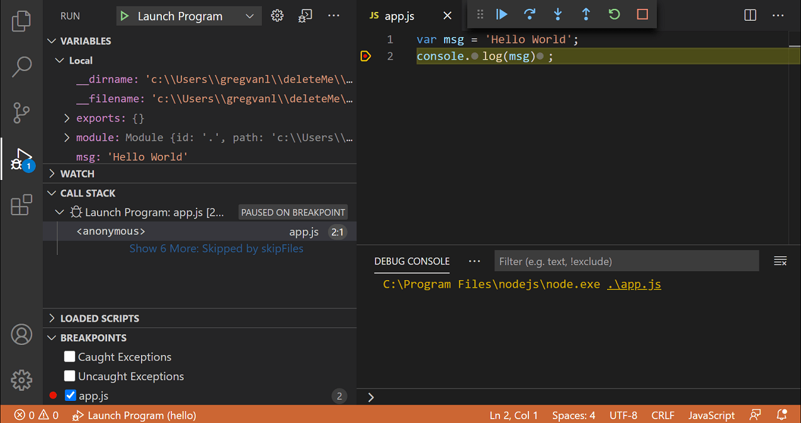
Task: Switch to the DEBUG CONSOLE tab
Action: pyautogui.click(x=412, y=261)
